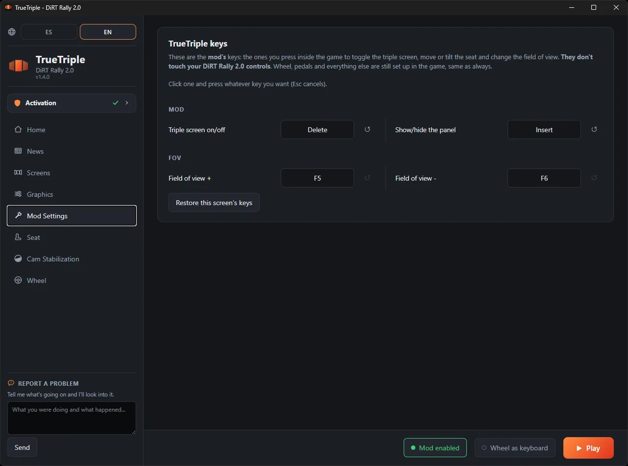628x466 pixels.
Task: Click the TrueTriple keys heading
Action: click(198, 44)
